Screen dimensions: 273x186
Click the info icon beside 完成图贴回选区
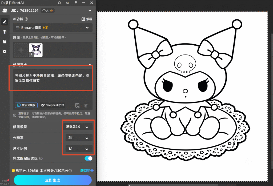pos(41,158)
